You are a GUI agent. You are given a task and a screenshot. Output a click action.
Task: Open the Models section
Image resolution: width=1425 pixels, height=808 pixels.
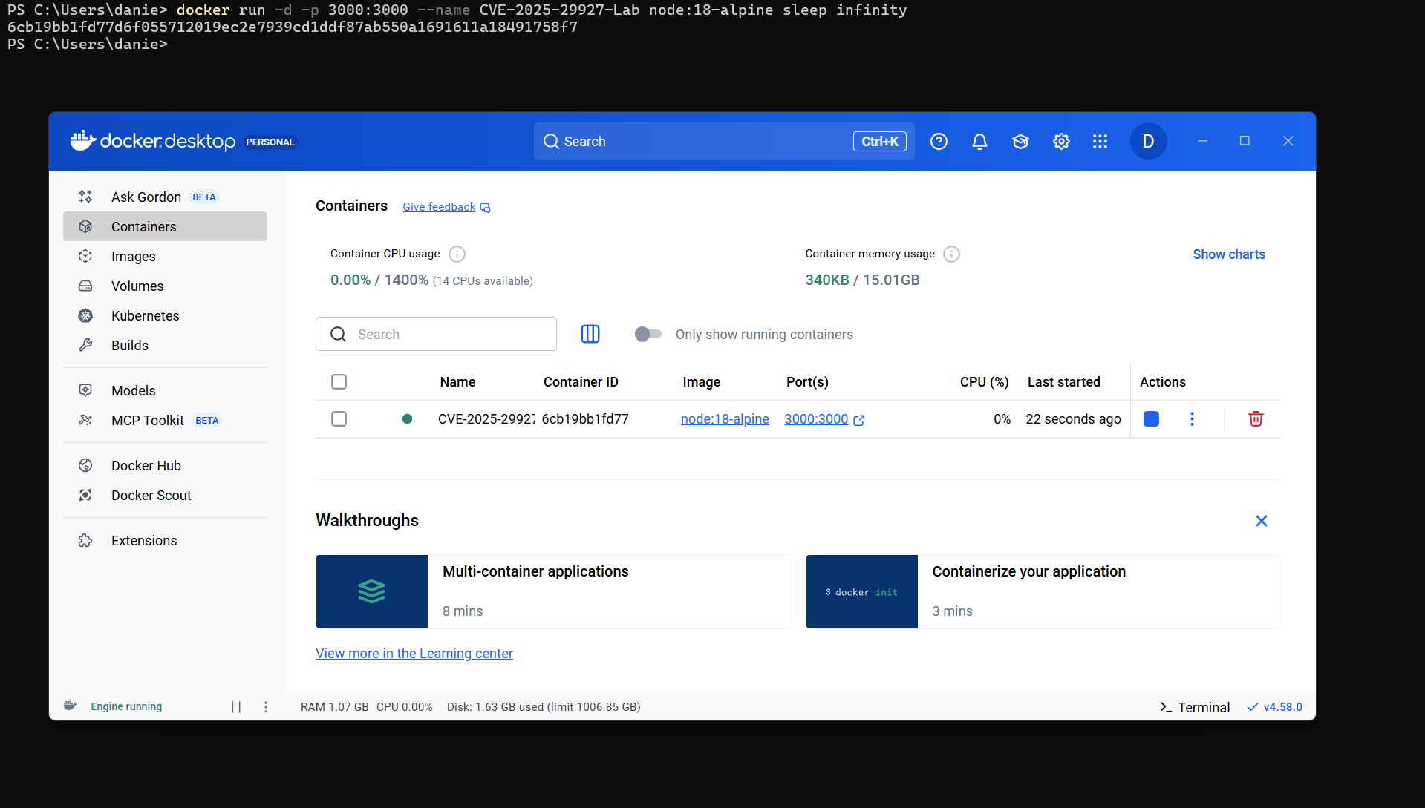click(x=165, y=390)
